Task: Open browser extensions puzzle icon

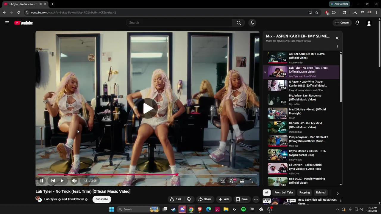Action: click(x=334, y=12)
